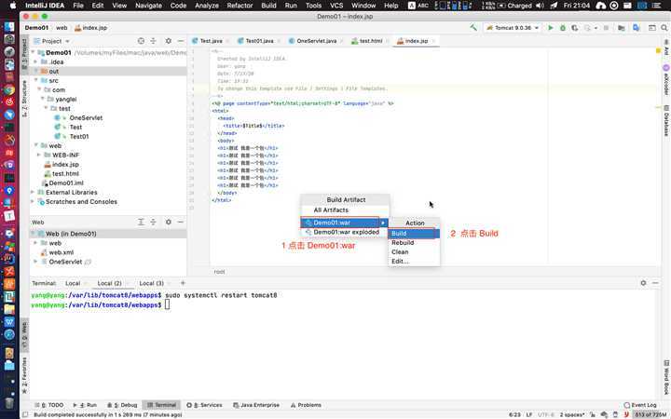Hide the Project panel with the minus icon
Screen dimensions: 671x419
coord(181,41)
